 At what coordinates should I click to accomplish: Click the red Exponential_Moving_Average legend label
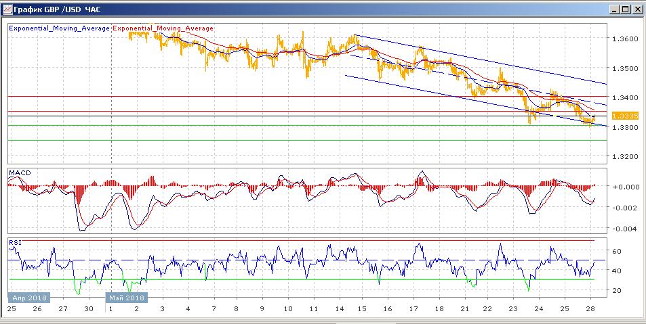(163, 28)
